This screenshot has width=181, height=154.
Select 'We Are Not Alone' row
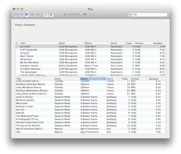coord(90,63)
